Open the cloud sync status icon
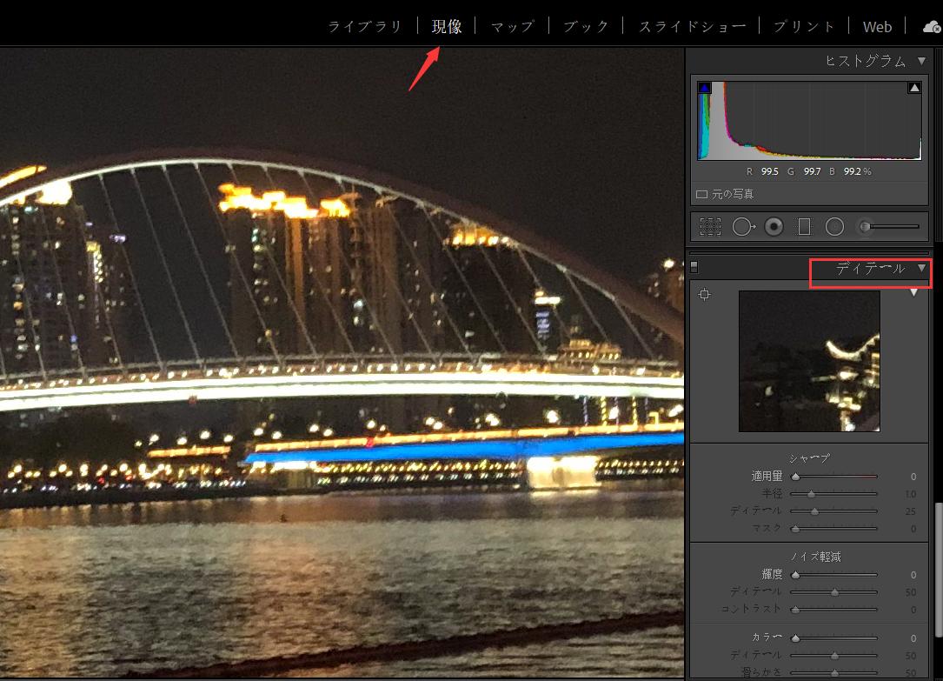 click(x=932, y=27)
